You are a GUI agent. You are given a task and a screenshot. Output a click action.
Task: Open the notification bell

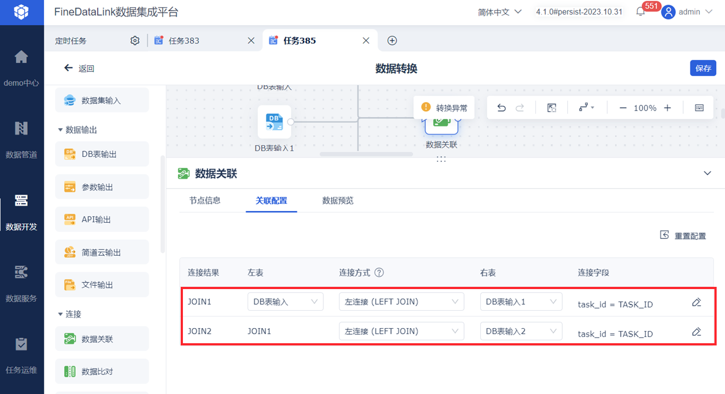[640, 12]
